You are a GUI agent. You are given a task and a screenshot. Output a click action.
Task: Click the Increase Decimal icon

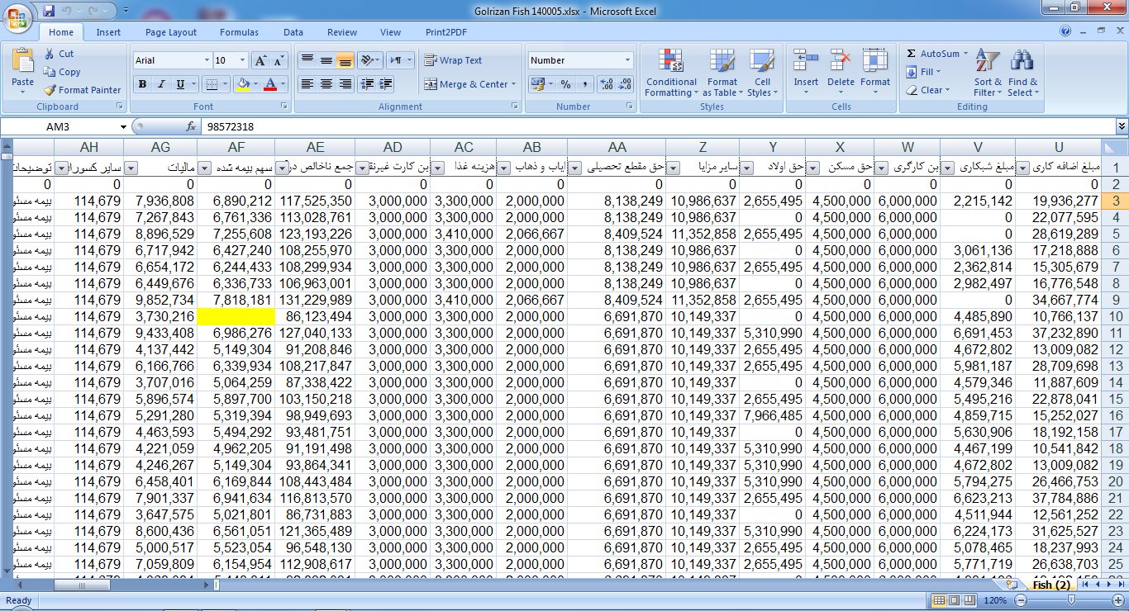[606, 84]
